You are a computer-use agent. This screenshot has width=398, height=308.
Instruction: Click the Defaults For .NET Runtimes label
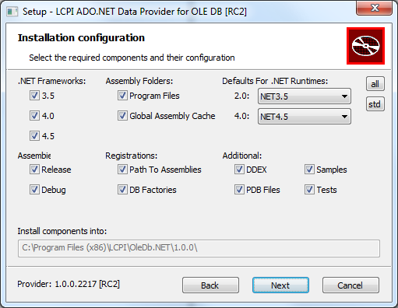click(x=275, y=81)
